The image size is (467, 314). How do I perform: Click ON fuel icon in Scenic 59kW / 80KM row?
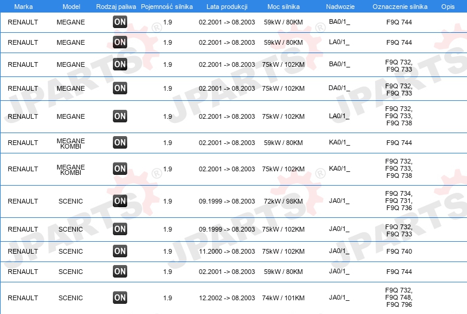(120, 271)
